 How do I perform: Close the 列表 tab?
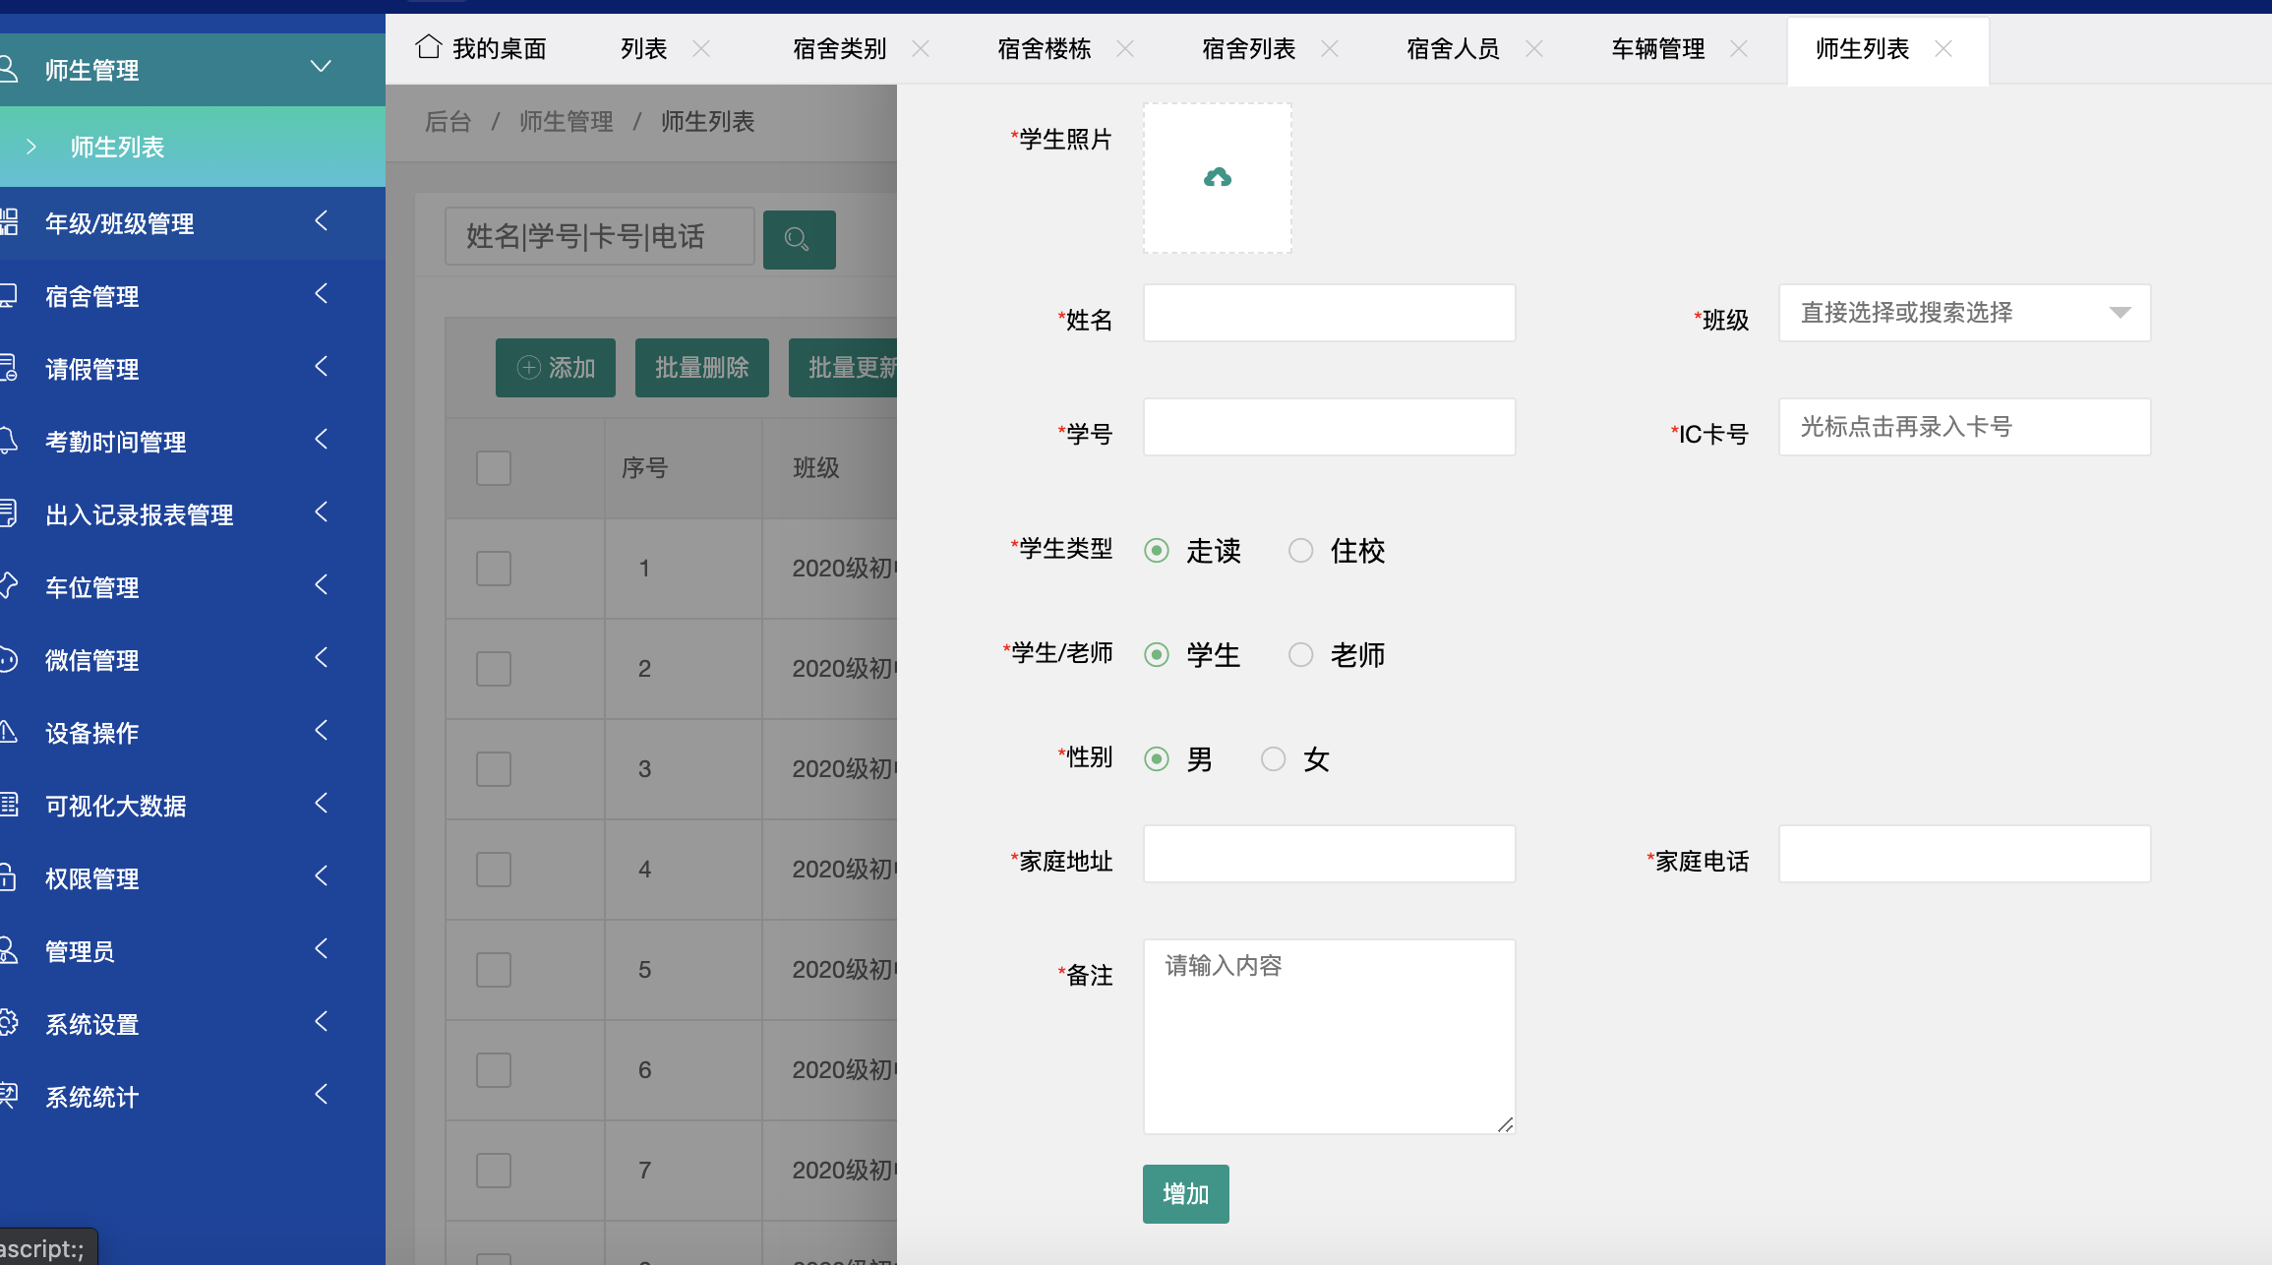701,48
